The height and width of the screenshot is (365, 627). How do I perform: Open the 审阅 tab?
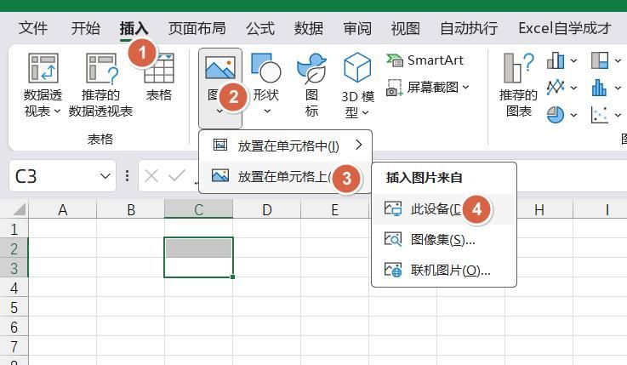[357, 28]
